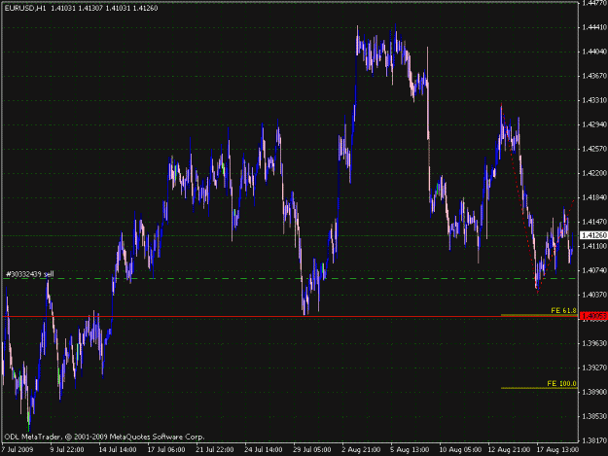Image resolution: width=608 pixels, height=456 pixels.
Task: Click the '17 Aug 13:00' time label
Action: pos(557,450)
